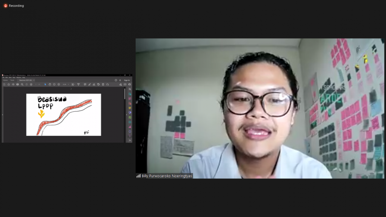Open the File menu
This screenshot has width=386, height=217.
(3, 77)
